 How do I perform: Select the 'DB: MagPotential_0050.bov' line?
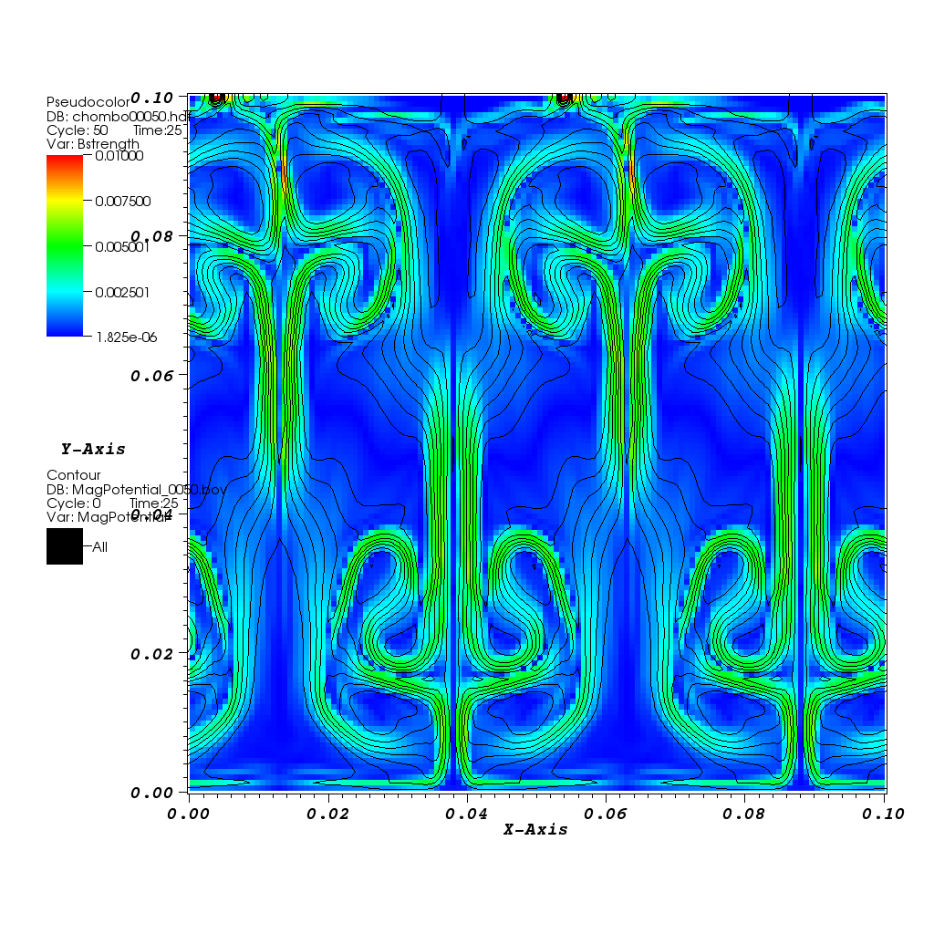coord(137,490)
